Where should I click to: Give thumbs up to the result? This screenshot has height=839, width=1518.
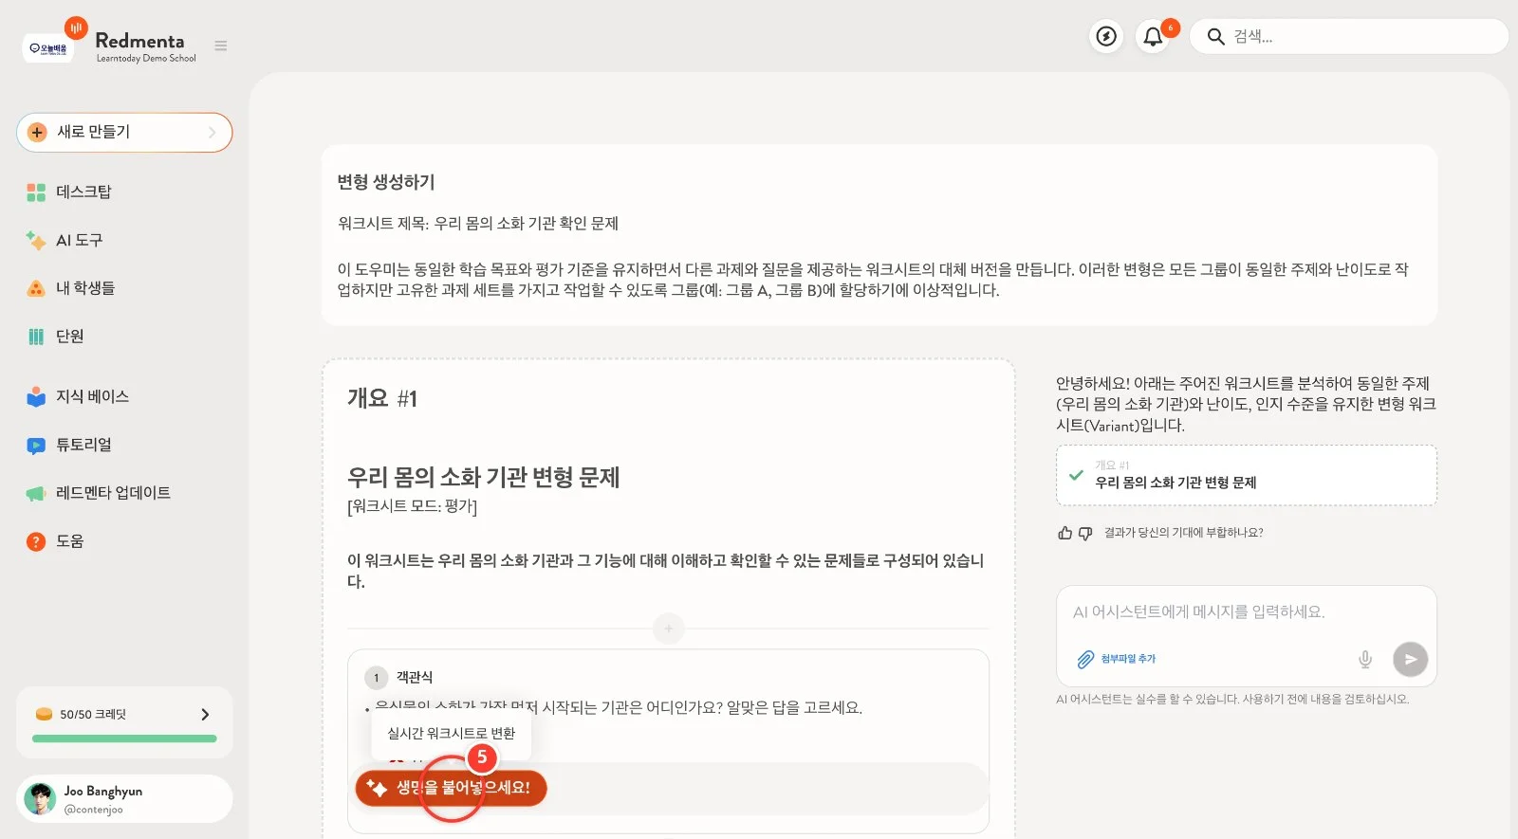tap(1065, 533)
